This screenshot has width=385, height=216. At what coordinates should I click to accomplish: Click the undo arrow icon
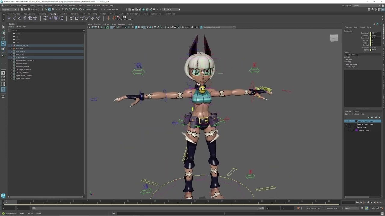[32, 9]
